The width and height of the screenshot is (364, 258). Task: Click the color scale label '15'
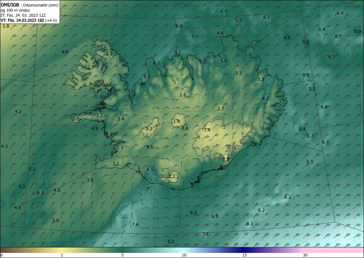click(245, 255)
